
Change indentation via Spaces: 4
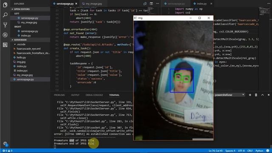tap(230, 151)
